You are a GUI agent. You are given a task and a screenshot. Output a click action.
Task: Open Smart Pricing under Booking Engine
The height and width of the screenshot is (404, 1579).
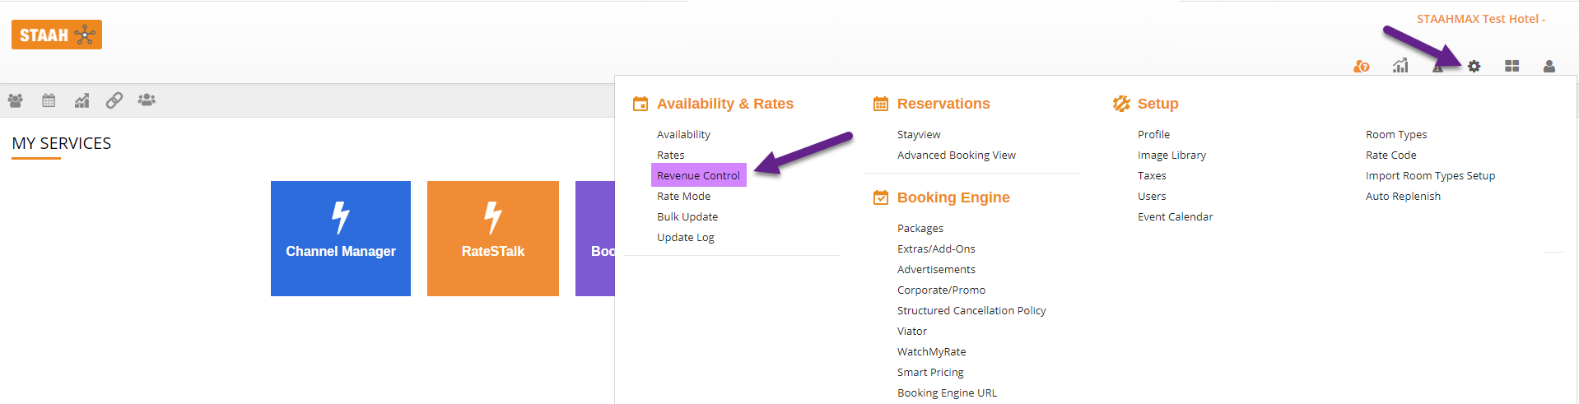(x=930, y=372)
